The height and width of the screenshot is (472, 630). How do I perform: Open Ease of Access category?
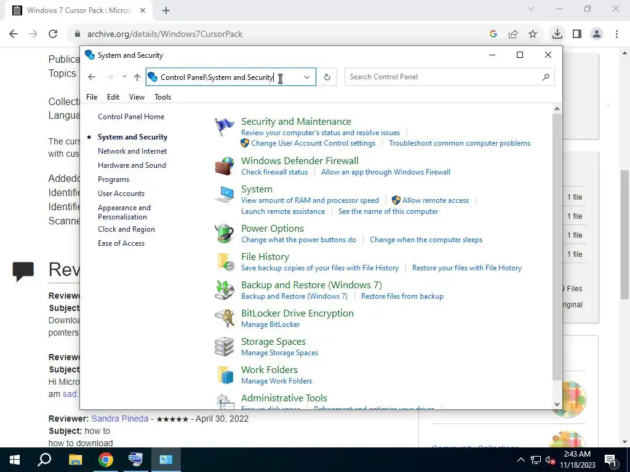(x=121, y=243)
